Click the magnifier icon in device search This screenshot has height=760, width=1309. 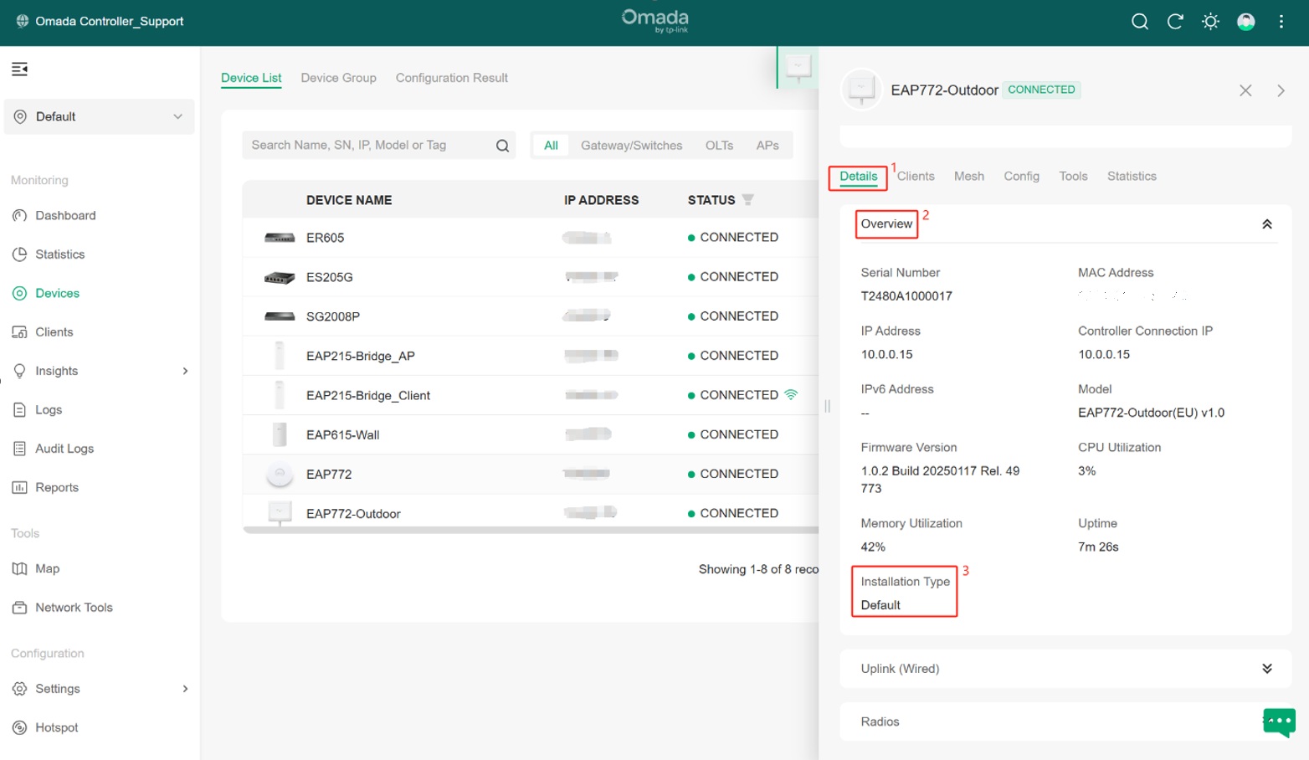502,146
